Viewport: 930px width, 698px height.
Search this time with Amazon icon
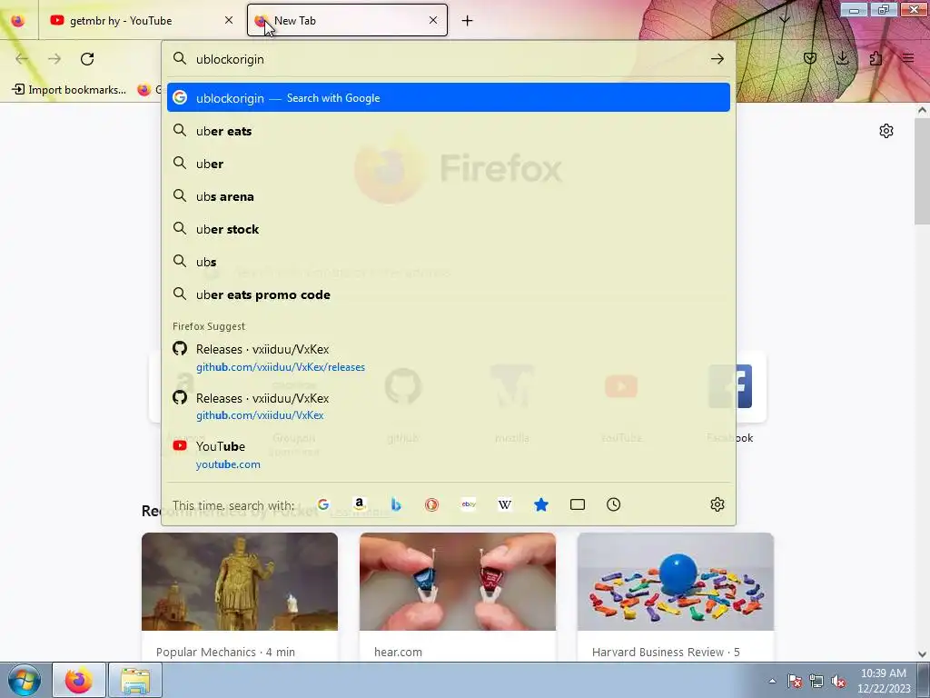(x=359, y=504)
